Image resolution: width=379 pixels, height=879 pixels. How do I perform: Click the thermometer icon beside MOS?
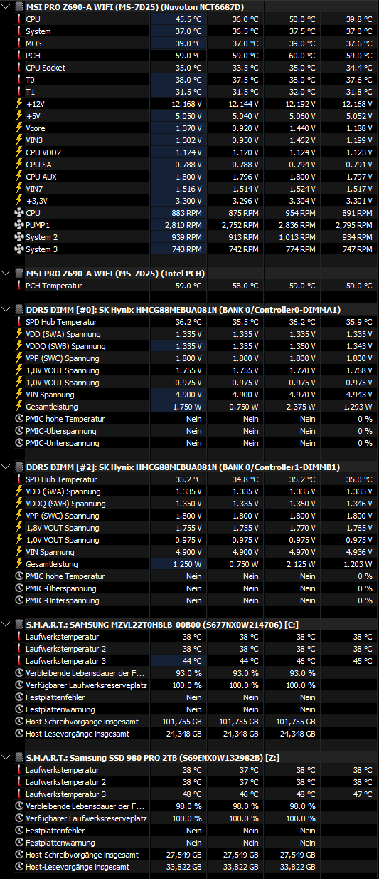click(18, 43)
